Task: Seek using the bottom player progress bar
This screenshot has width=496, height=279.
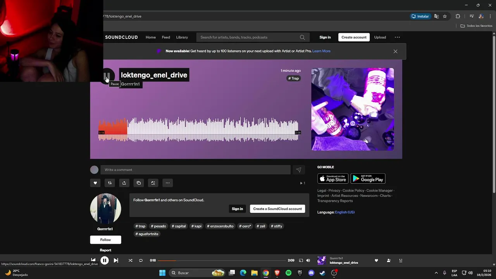Action: (222, 260)
